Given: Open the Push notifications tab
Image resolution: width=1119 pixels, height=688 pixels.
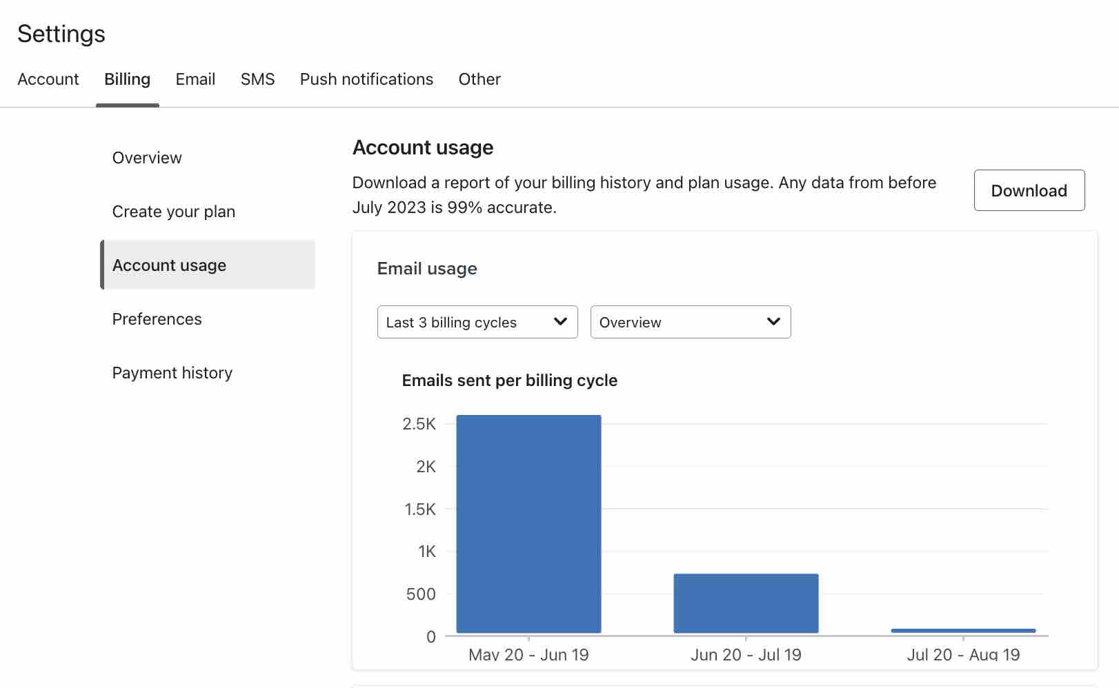Looking at the screenshot, I should tap(366, 79).
